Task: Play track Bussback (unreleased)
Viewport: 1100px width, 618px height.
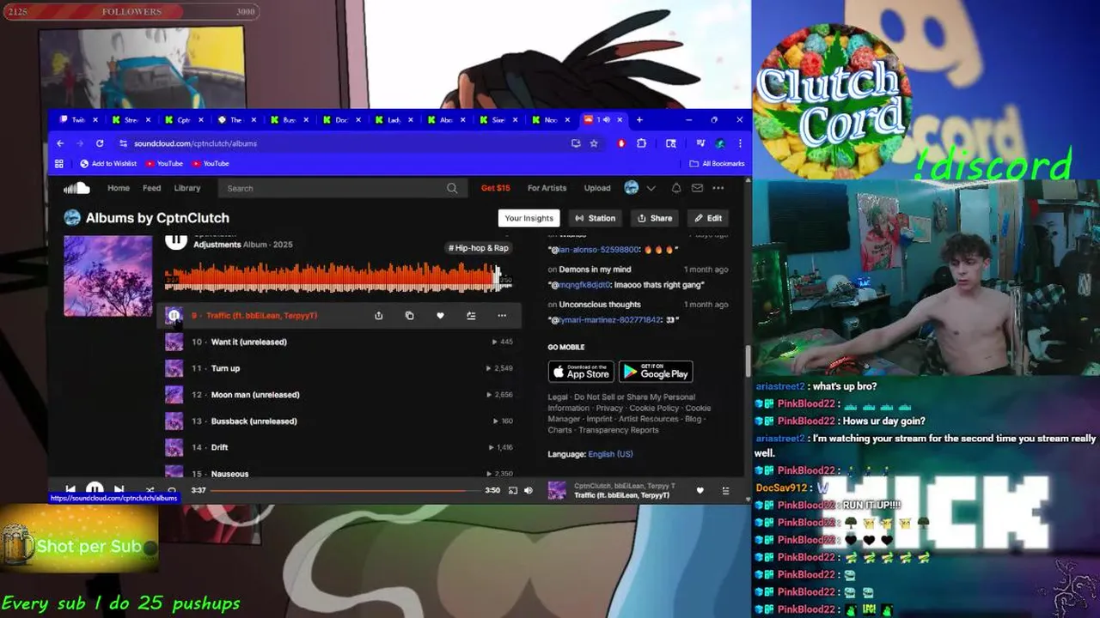Action: (x=254, y=421)
